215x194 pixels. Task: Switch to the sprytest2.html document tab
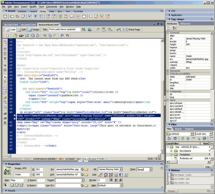[28, 25]
